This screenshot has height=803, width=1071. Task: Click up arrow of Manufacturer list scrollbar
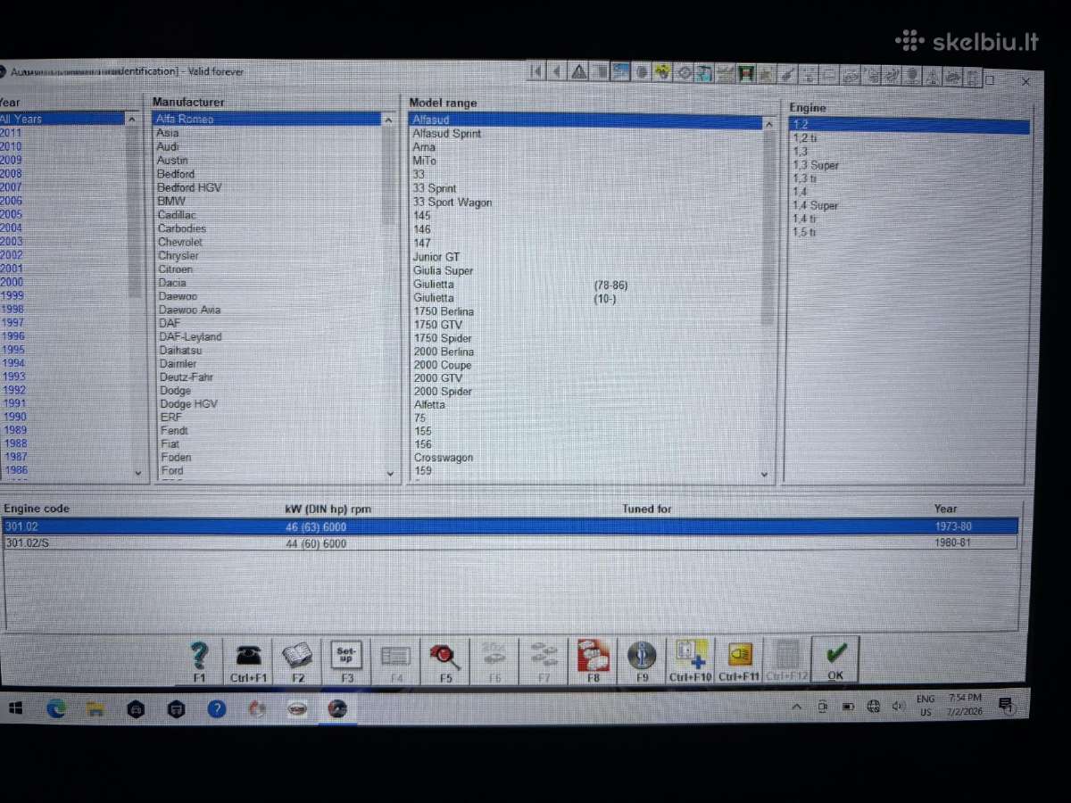coord(388,119)
